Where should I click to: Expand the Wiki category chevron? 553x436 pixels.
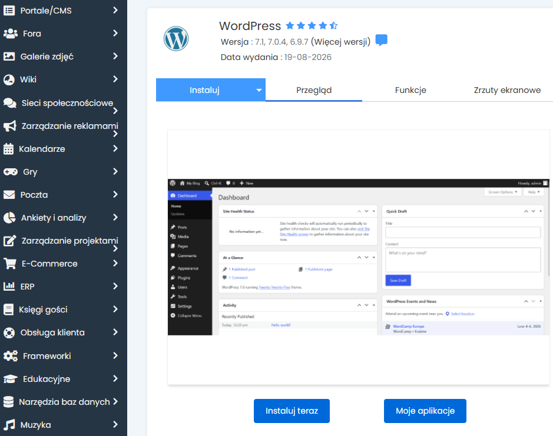[115, 79]
